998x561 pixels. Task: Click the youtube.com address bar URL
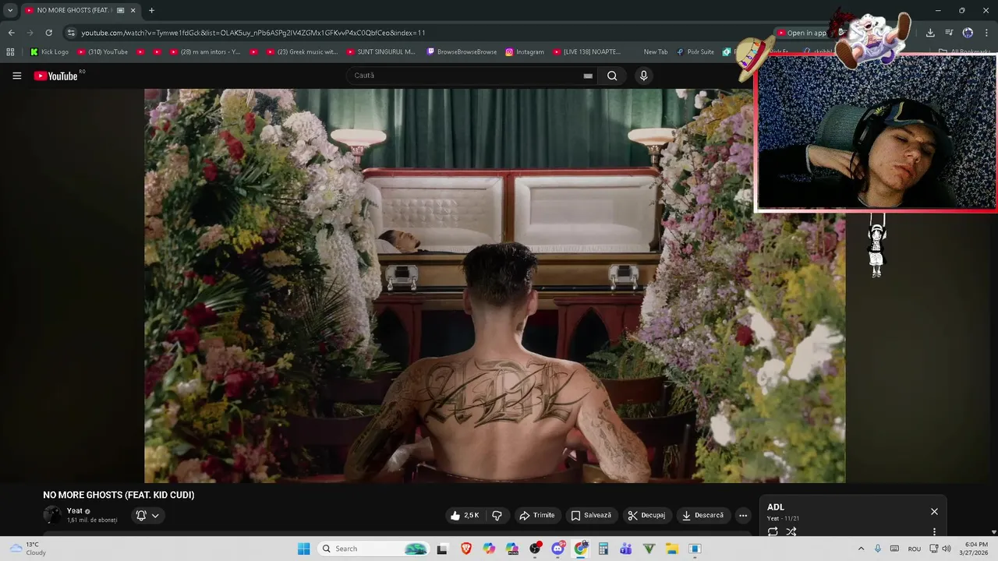[x=253, y=33]
